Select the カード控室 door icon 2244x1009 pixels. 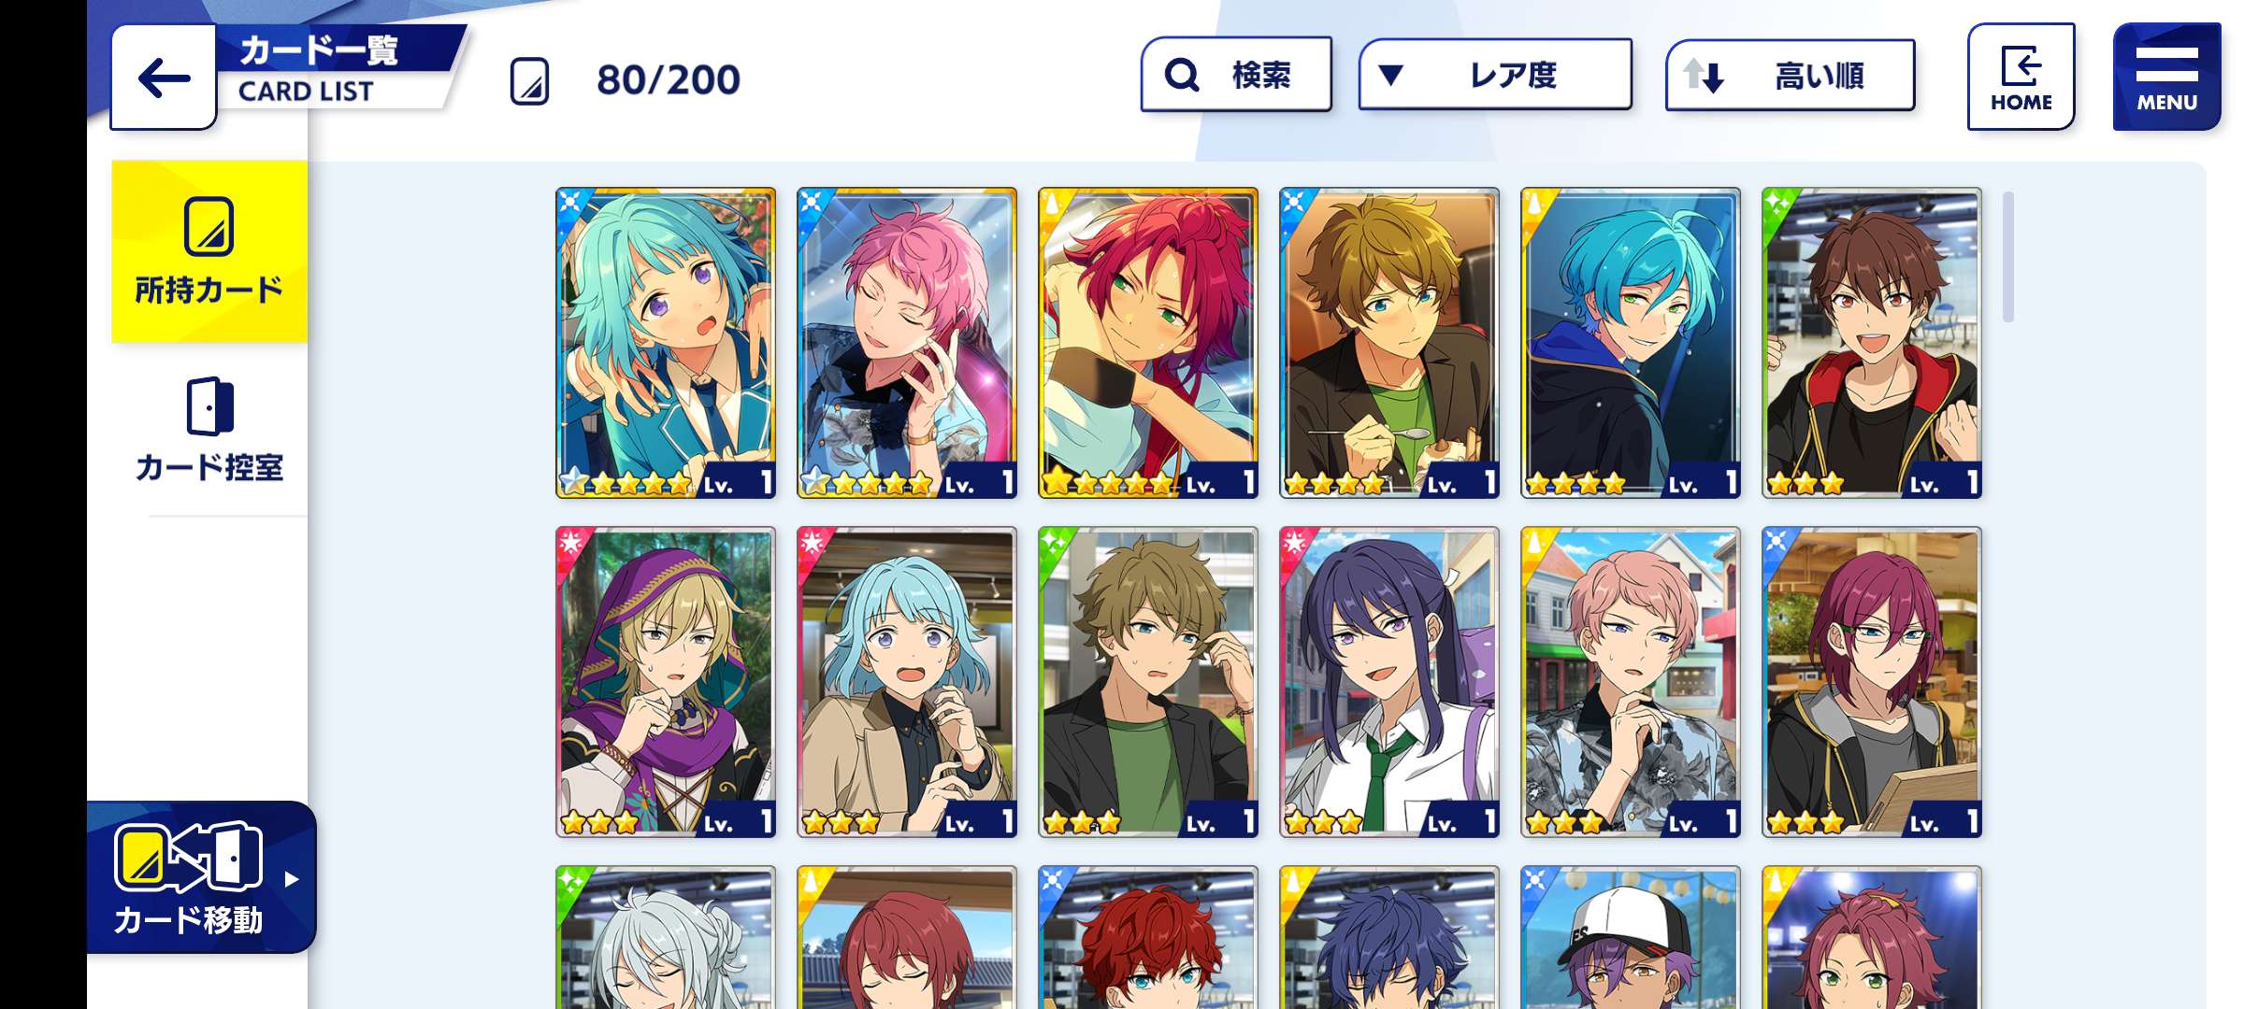pos(209,406)
